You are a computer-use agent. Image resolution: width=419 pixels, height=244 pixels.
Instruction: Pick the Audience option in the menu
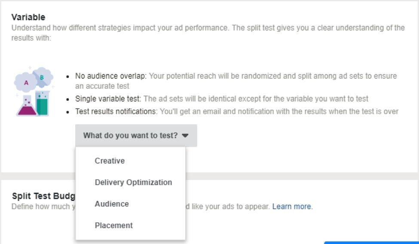point(112,204)
